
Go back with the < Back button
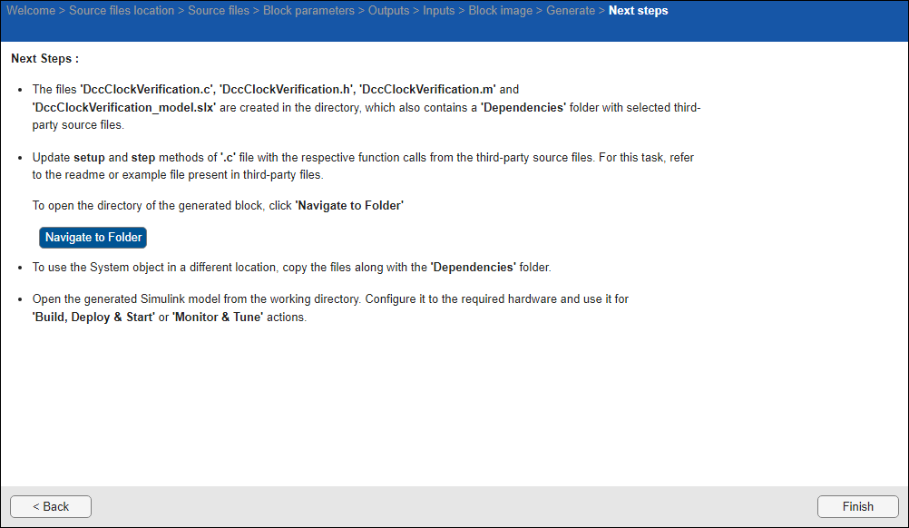51,506
